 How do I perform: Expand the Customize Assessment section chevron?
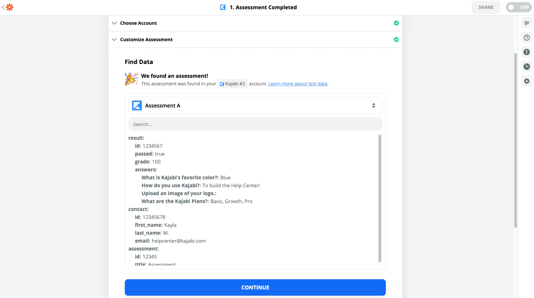tap(114, 40)
